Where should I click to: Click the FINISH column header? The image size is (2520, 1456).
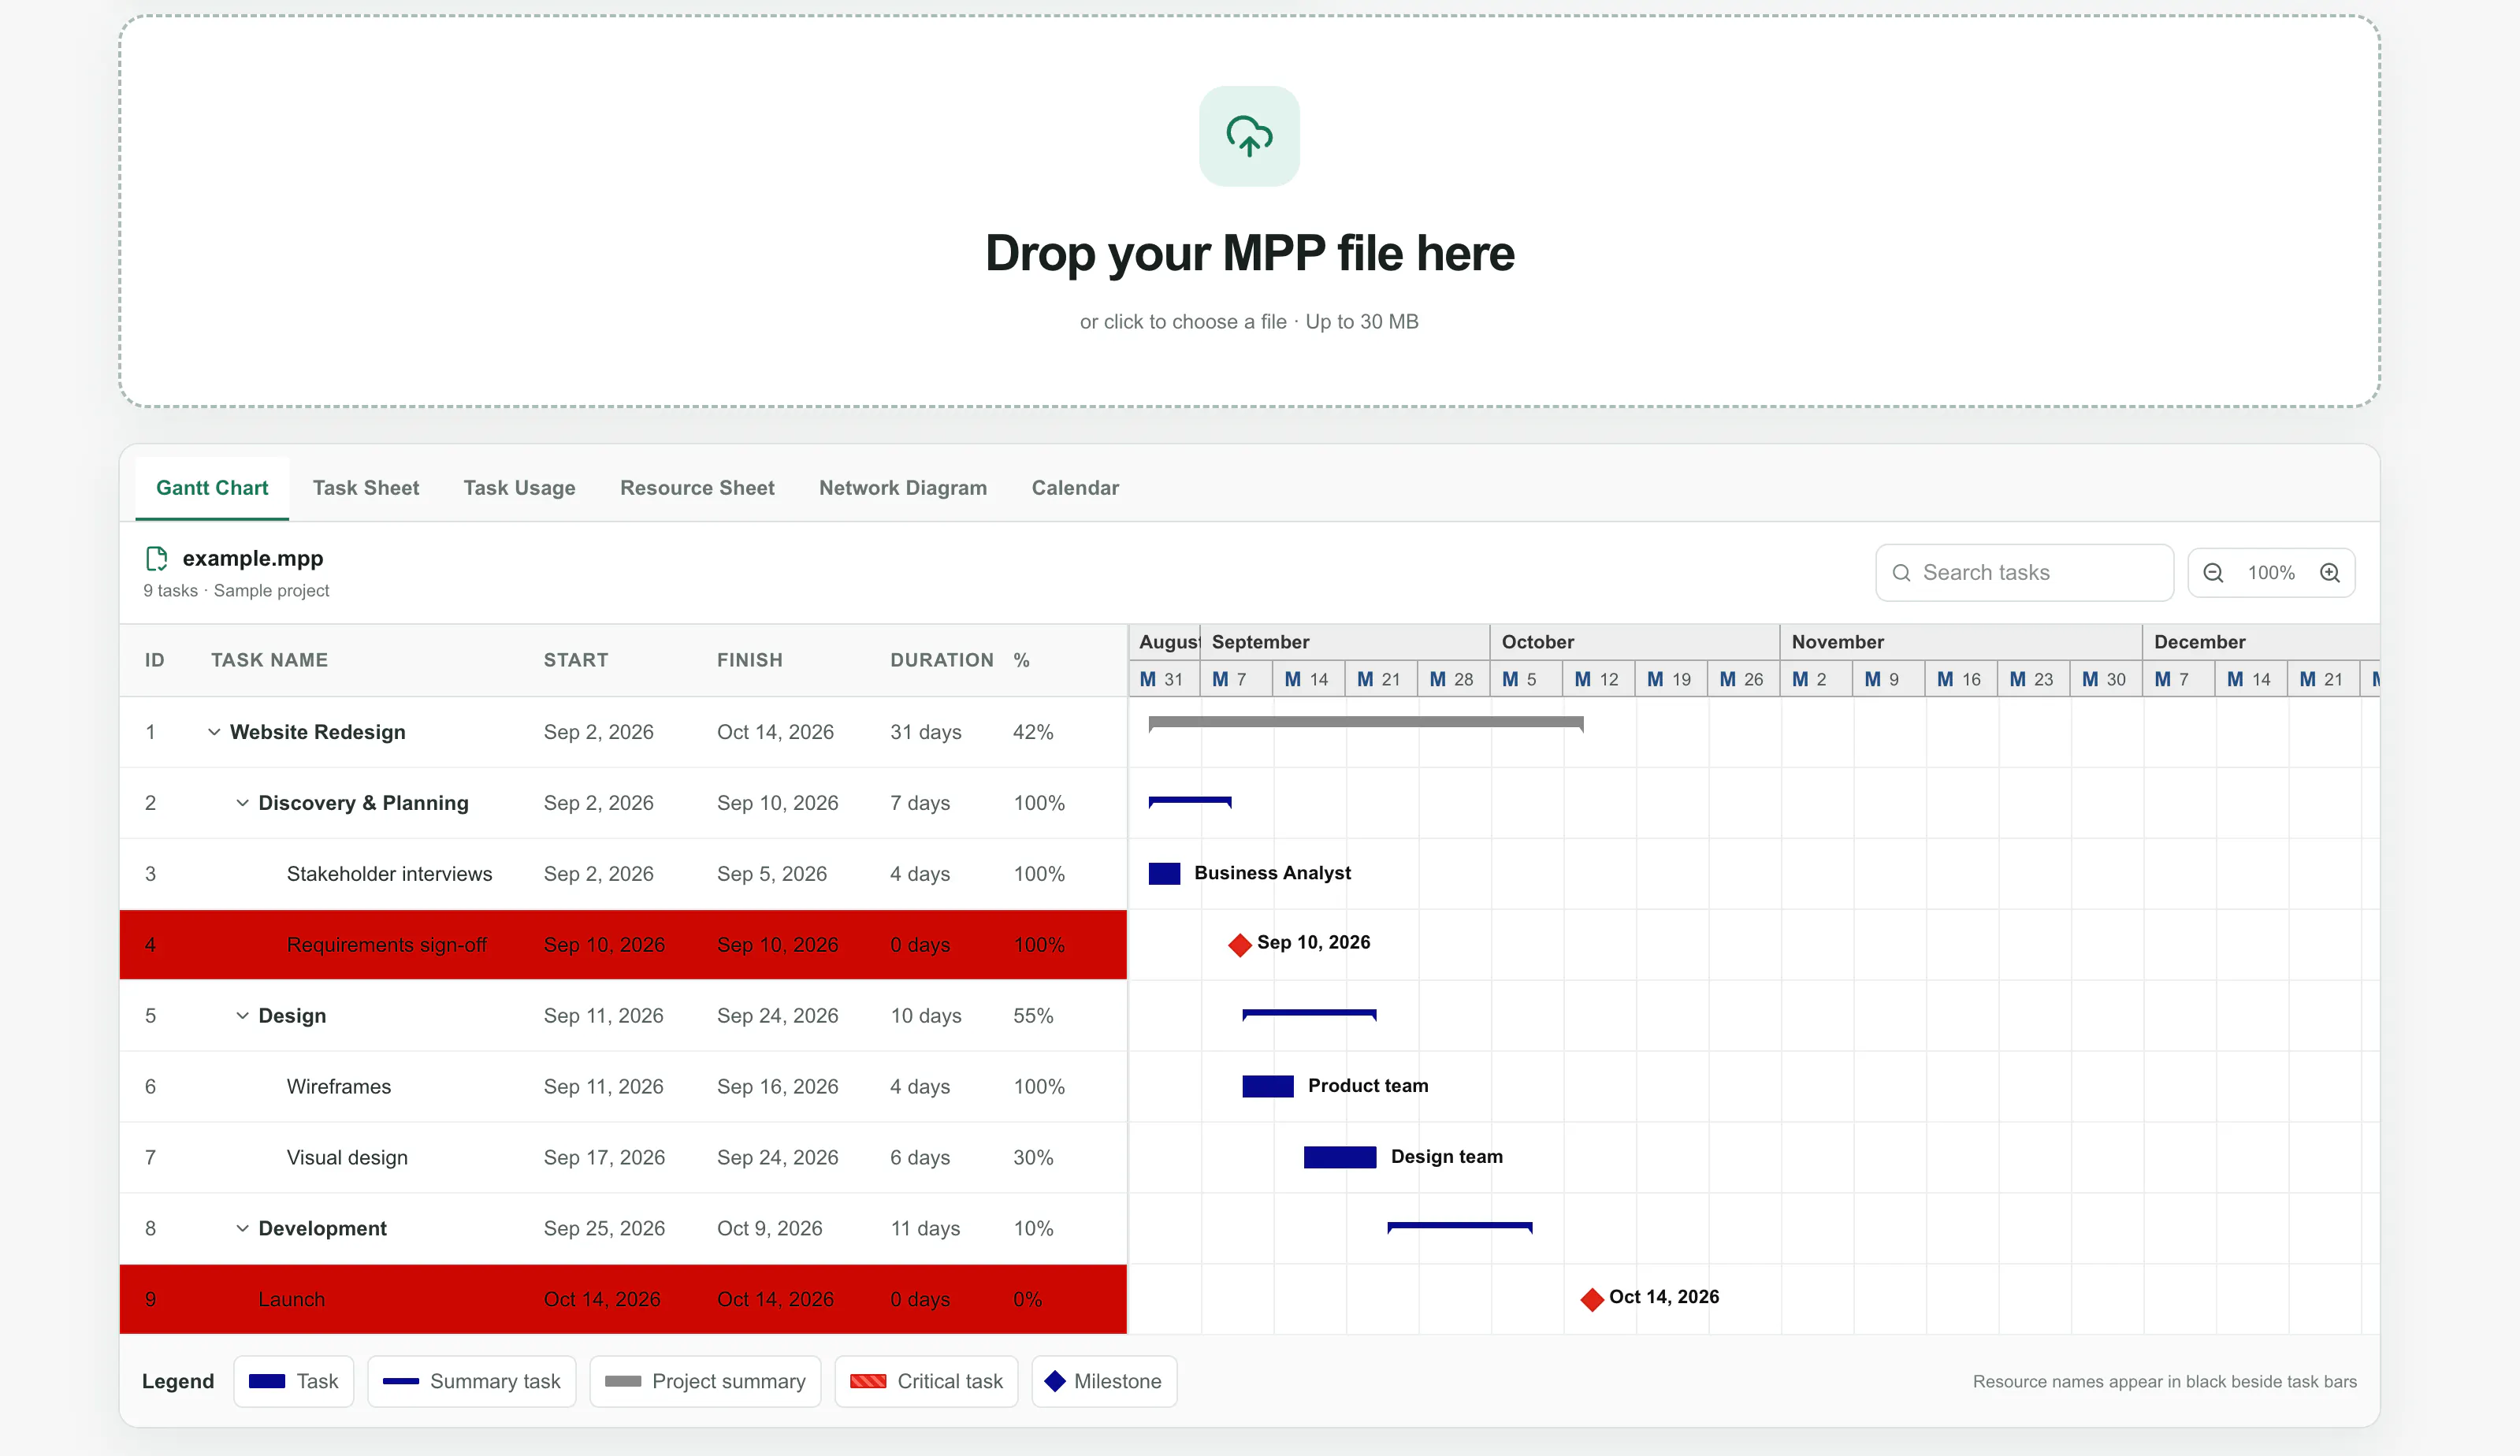click(750, 660)
